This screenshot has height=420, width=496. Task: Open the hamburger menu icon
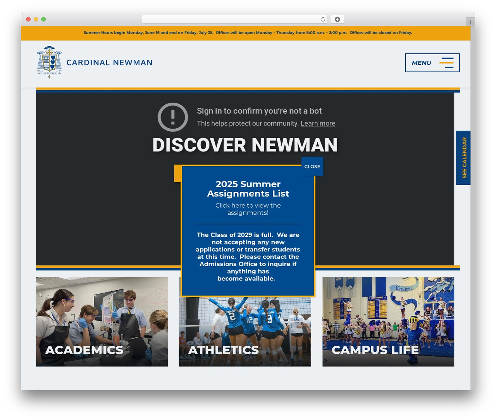coord(446,63)
